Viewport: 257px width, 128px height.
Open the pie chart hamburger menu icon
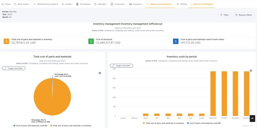point(100,73)
